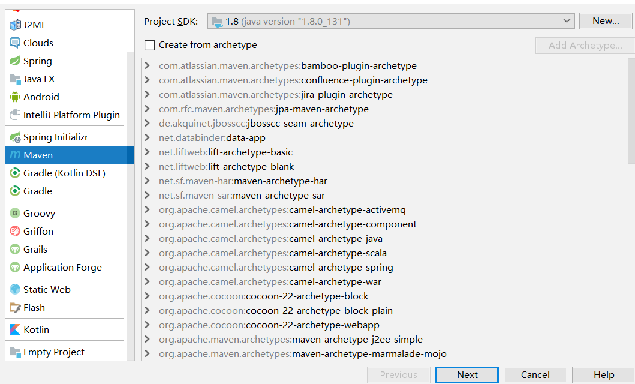Click the Grails icon
Image resolution: width=635 pixels, height=384 pixels.
[x=15, y=249]
